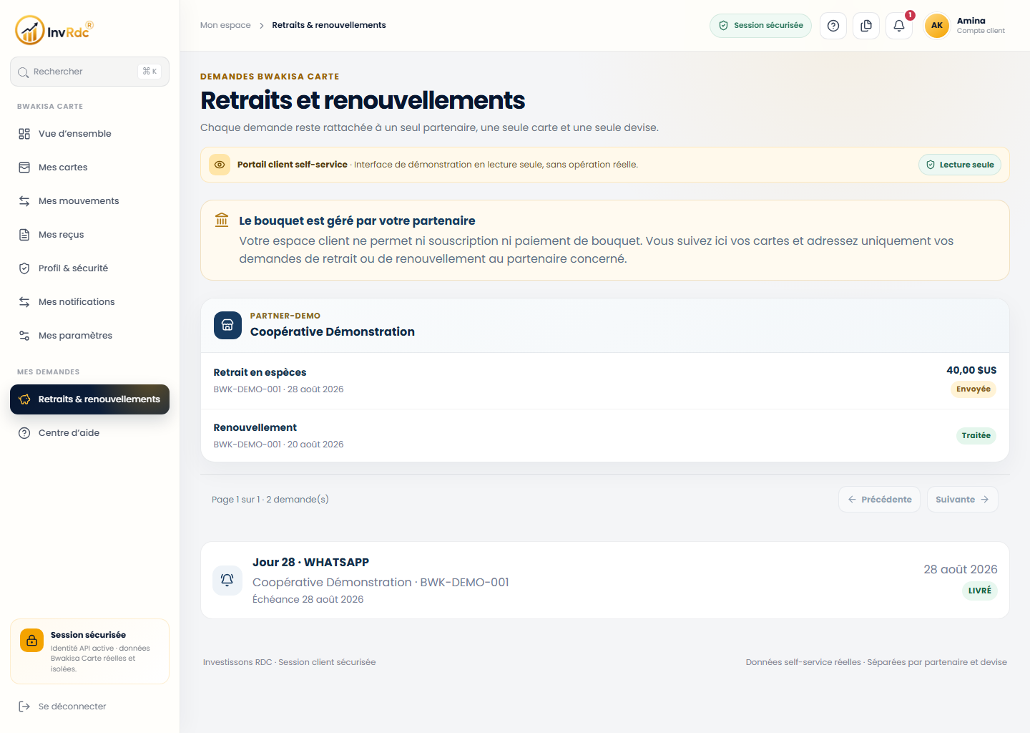Click the Amina account name

(x=971, y=21)
